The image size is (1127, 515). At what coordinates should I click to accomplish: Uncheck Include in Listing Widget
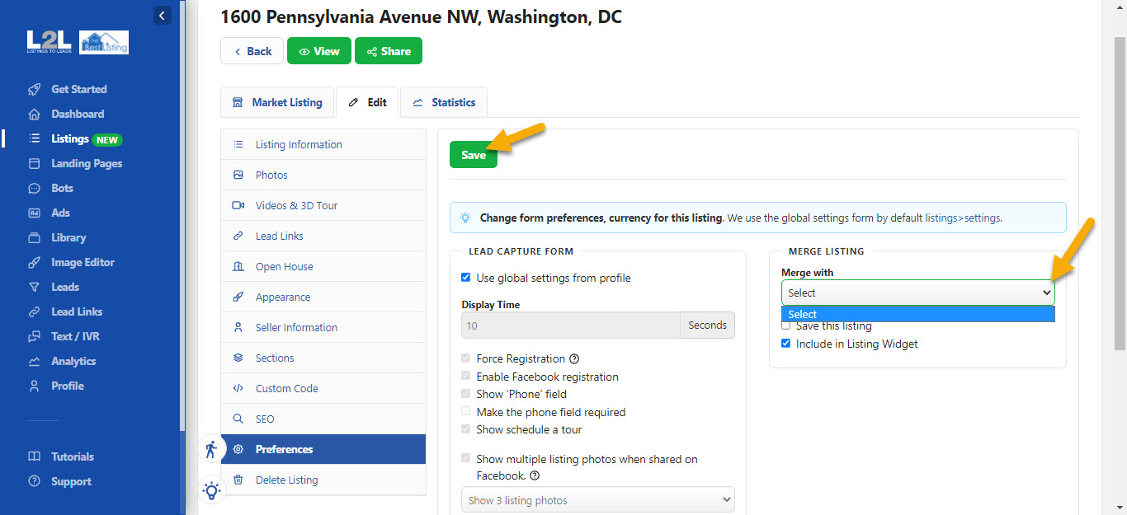(785, 344)
